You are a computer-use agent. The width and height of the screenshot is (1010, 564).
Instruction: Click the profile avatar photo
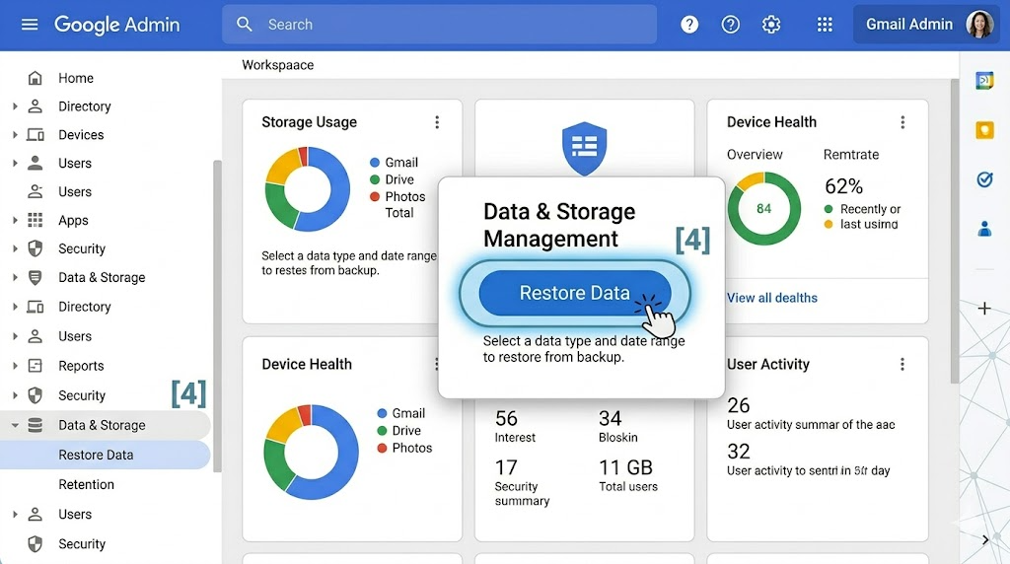(x=979, y=25)
